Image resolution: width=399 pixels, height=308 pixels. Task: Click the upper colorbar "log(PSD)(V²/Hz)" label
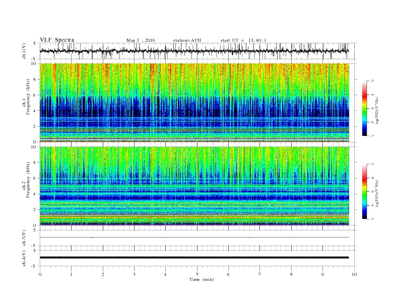tap(377, 111)
